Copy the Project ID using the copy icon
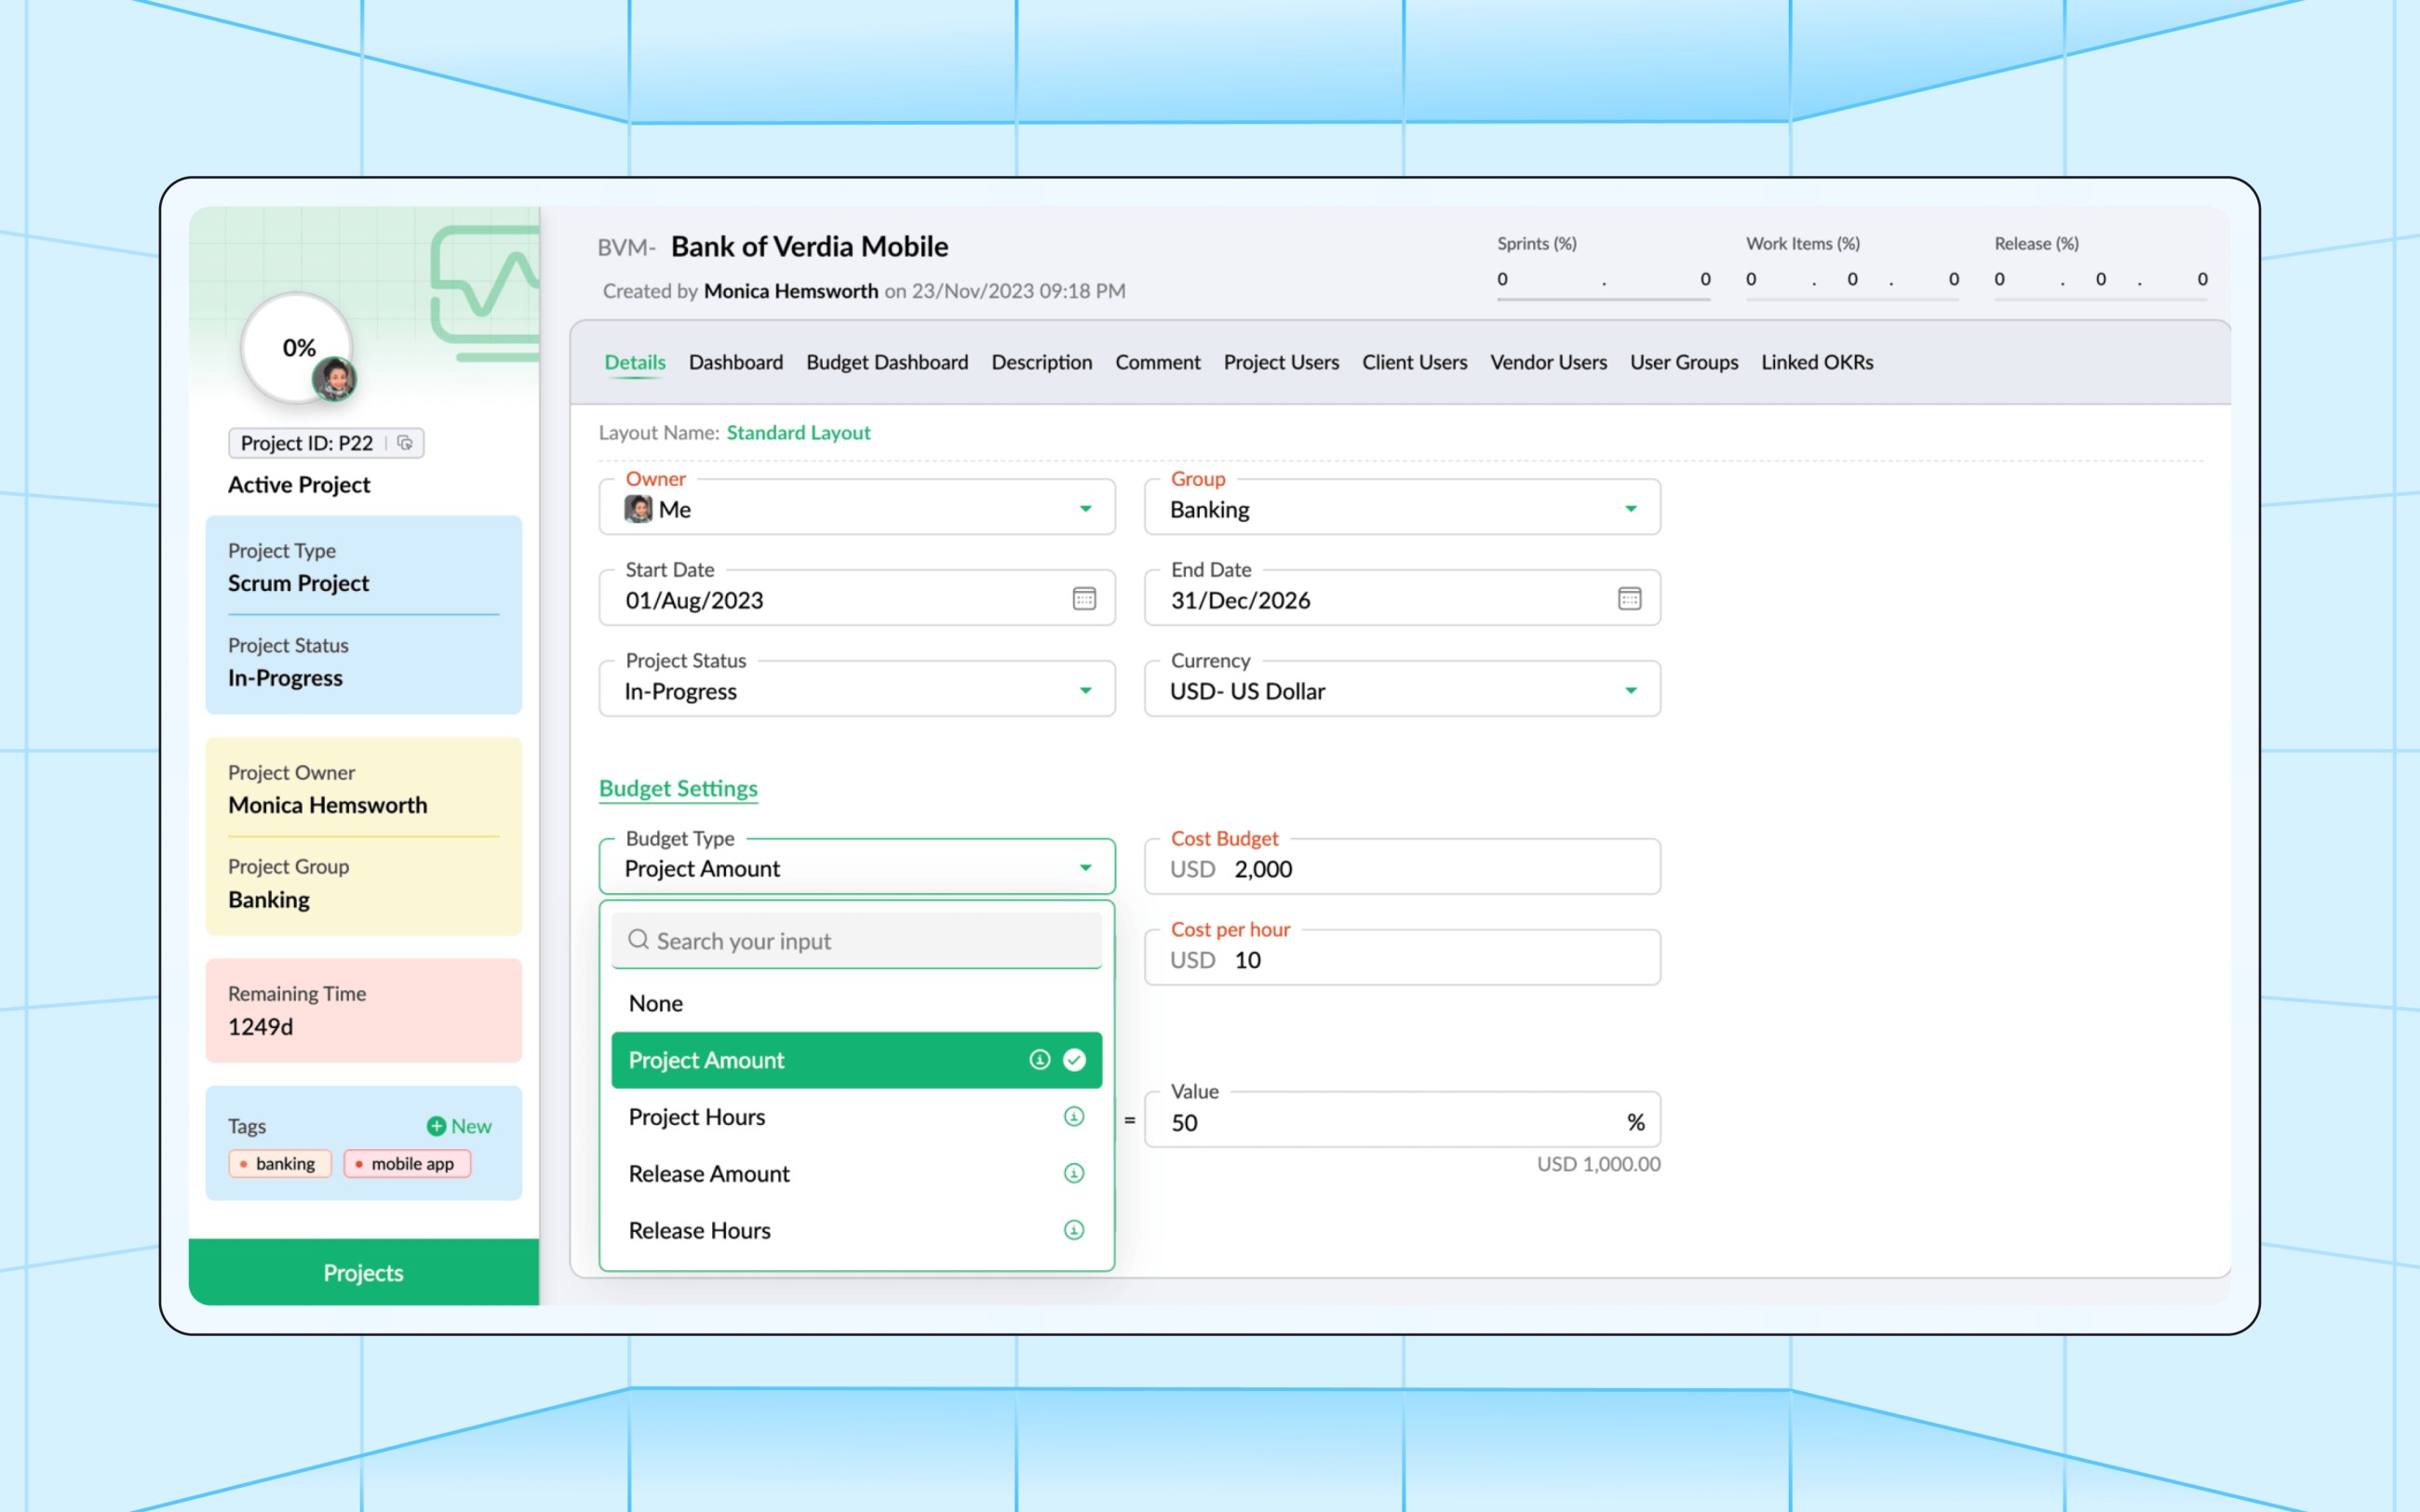2420x1512 pixels. coord(404,443)
